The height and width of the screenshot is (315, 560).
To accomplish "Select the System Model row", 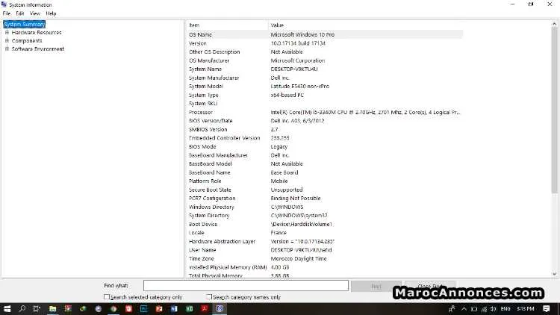I will [x=325, y=86].
